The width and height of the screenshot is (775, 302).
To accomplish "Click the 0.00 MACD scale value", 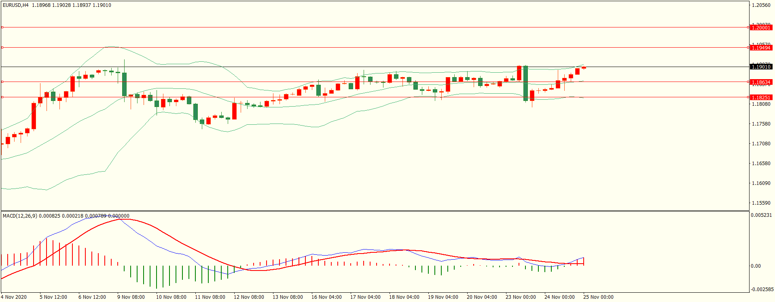I will tap(756, 266).
